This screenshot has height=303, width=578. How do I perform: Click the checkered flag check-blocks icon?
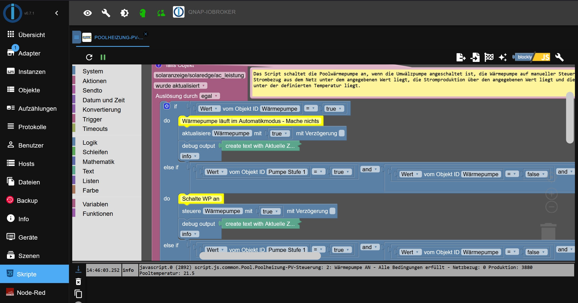(489, 57)
